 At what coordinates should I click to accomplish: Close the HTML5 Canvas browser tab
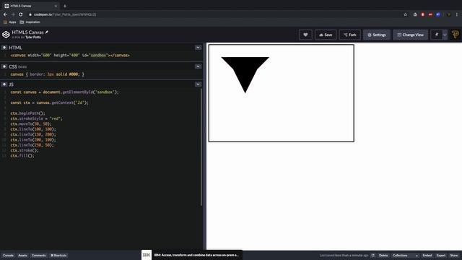click(x=56, y=6)
